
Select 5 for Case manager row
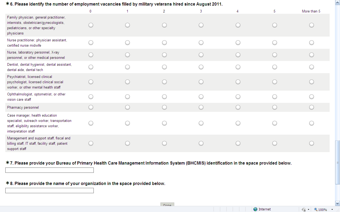(x=275, y=123)
